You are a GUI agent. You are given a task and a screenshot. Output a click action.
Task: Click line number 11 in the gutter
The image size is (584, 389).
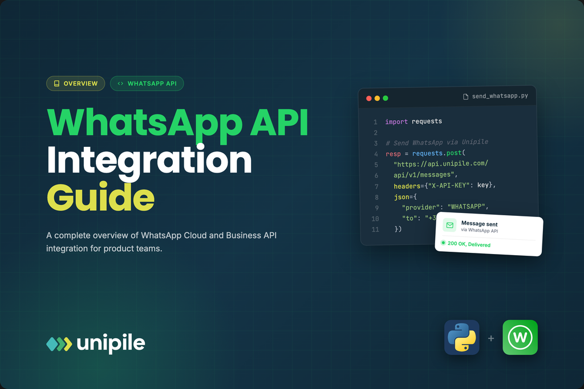[375, 230]
